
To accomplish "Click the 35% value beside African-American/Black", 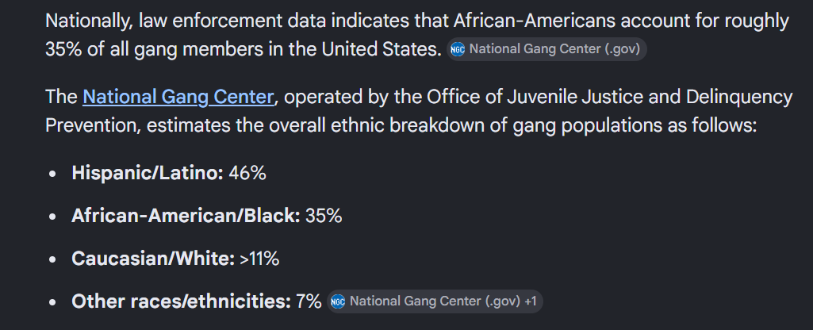I will click(x=324, y=216).
